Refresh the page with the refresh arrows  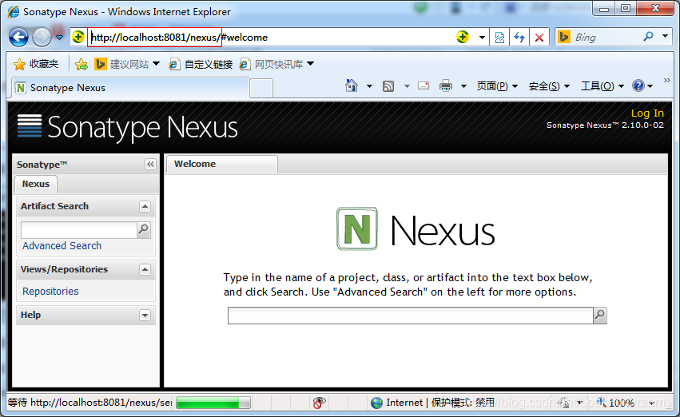pos(519,38)
